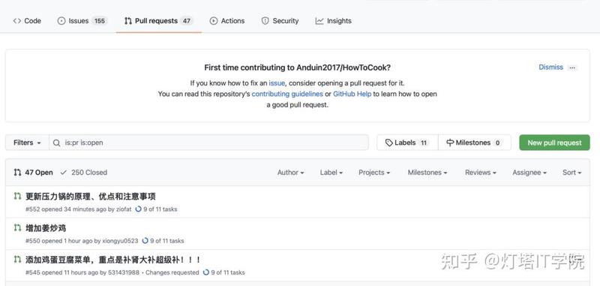Click '#545 opened 11 hours ago' text
The width and height of the screenshot is (600, 286).
point(61,272)
